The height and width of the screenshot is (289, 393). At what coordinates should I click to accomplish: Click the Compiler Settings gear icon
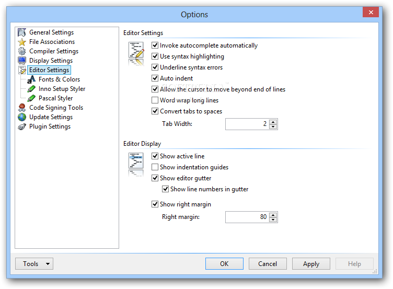pyautogui.click(x=22, y=51)
